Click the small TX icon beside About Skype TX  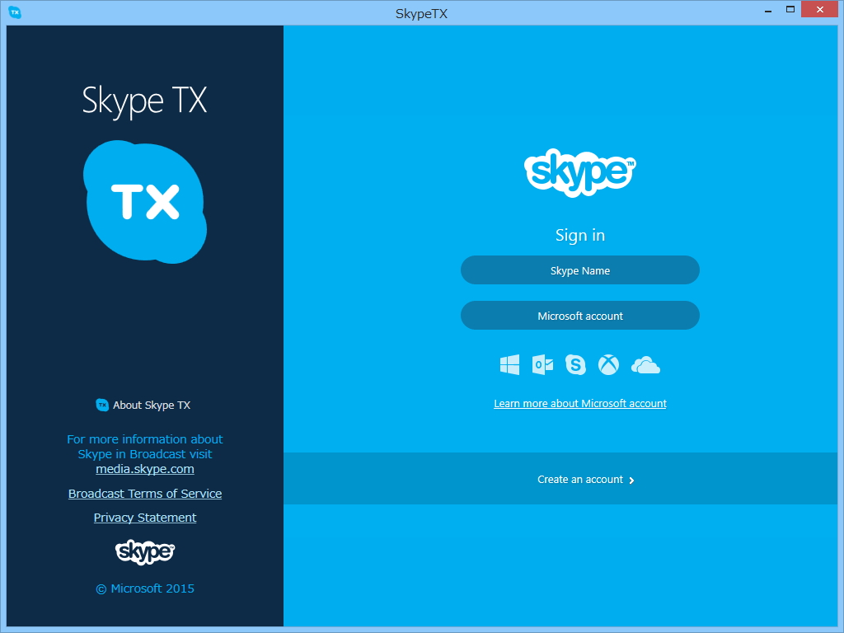pyautogui.click(x=101, y=405)
